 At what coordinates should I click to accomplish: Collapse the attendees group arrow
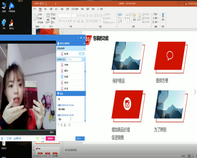[x=84, y=59]
